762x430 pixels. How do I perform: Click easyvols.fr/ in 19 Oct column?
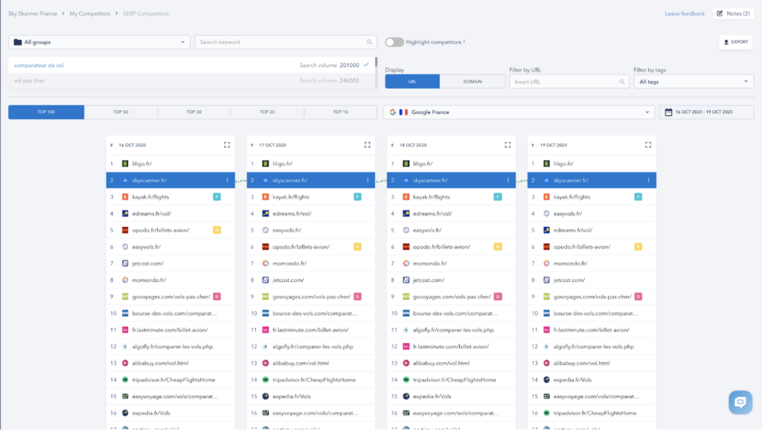click(568, 214)
